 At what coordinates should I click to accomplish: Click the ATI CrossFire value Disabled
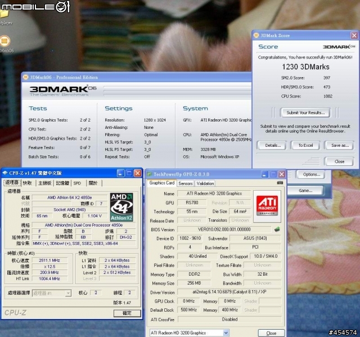coord(229,320)
